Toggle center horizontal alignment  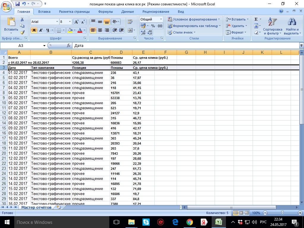(x=100, y=30)
